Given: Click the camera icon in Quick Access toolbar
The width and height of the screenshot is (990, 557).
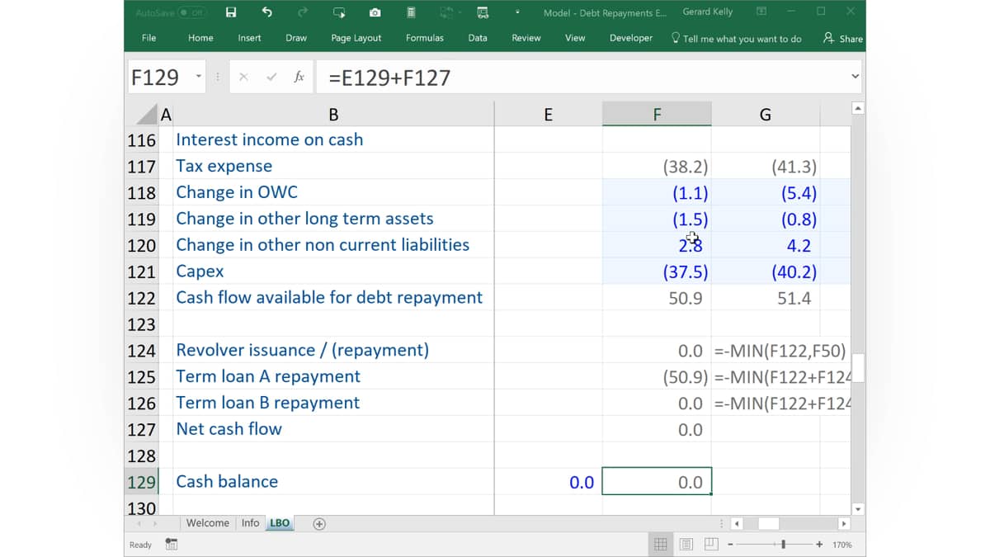Looking at the screenshot, I should (x=375, y=12).
